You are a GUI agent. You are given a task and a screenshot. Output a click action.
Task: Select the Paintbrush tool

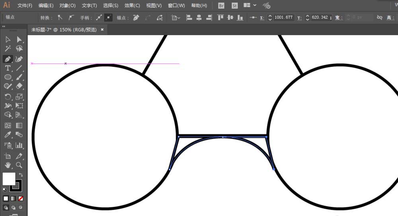pyautogui.click(x=19, y=77)
